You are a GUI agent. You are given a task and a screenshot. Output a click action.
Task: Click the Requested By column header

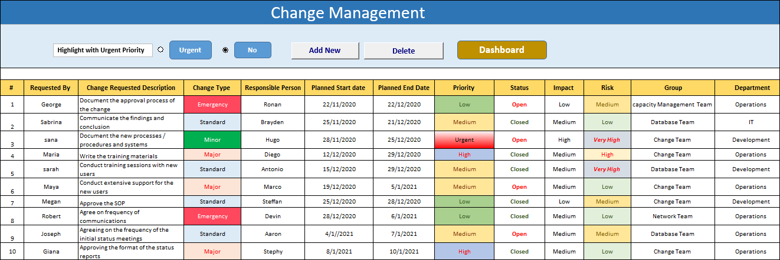(x=50, y=88)
